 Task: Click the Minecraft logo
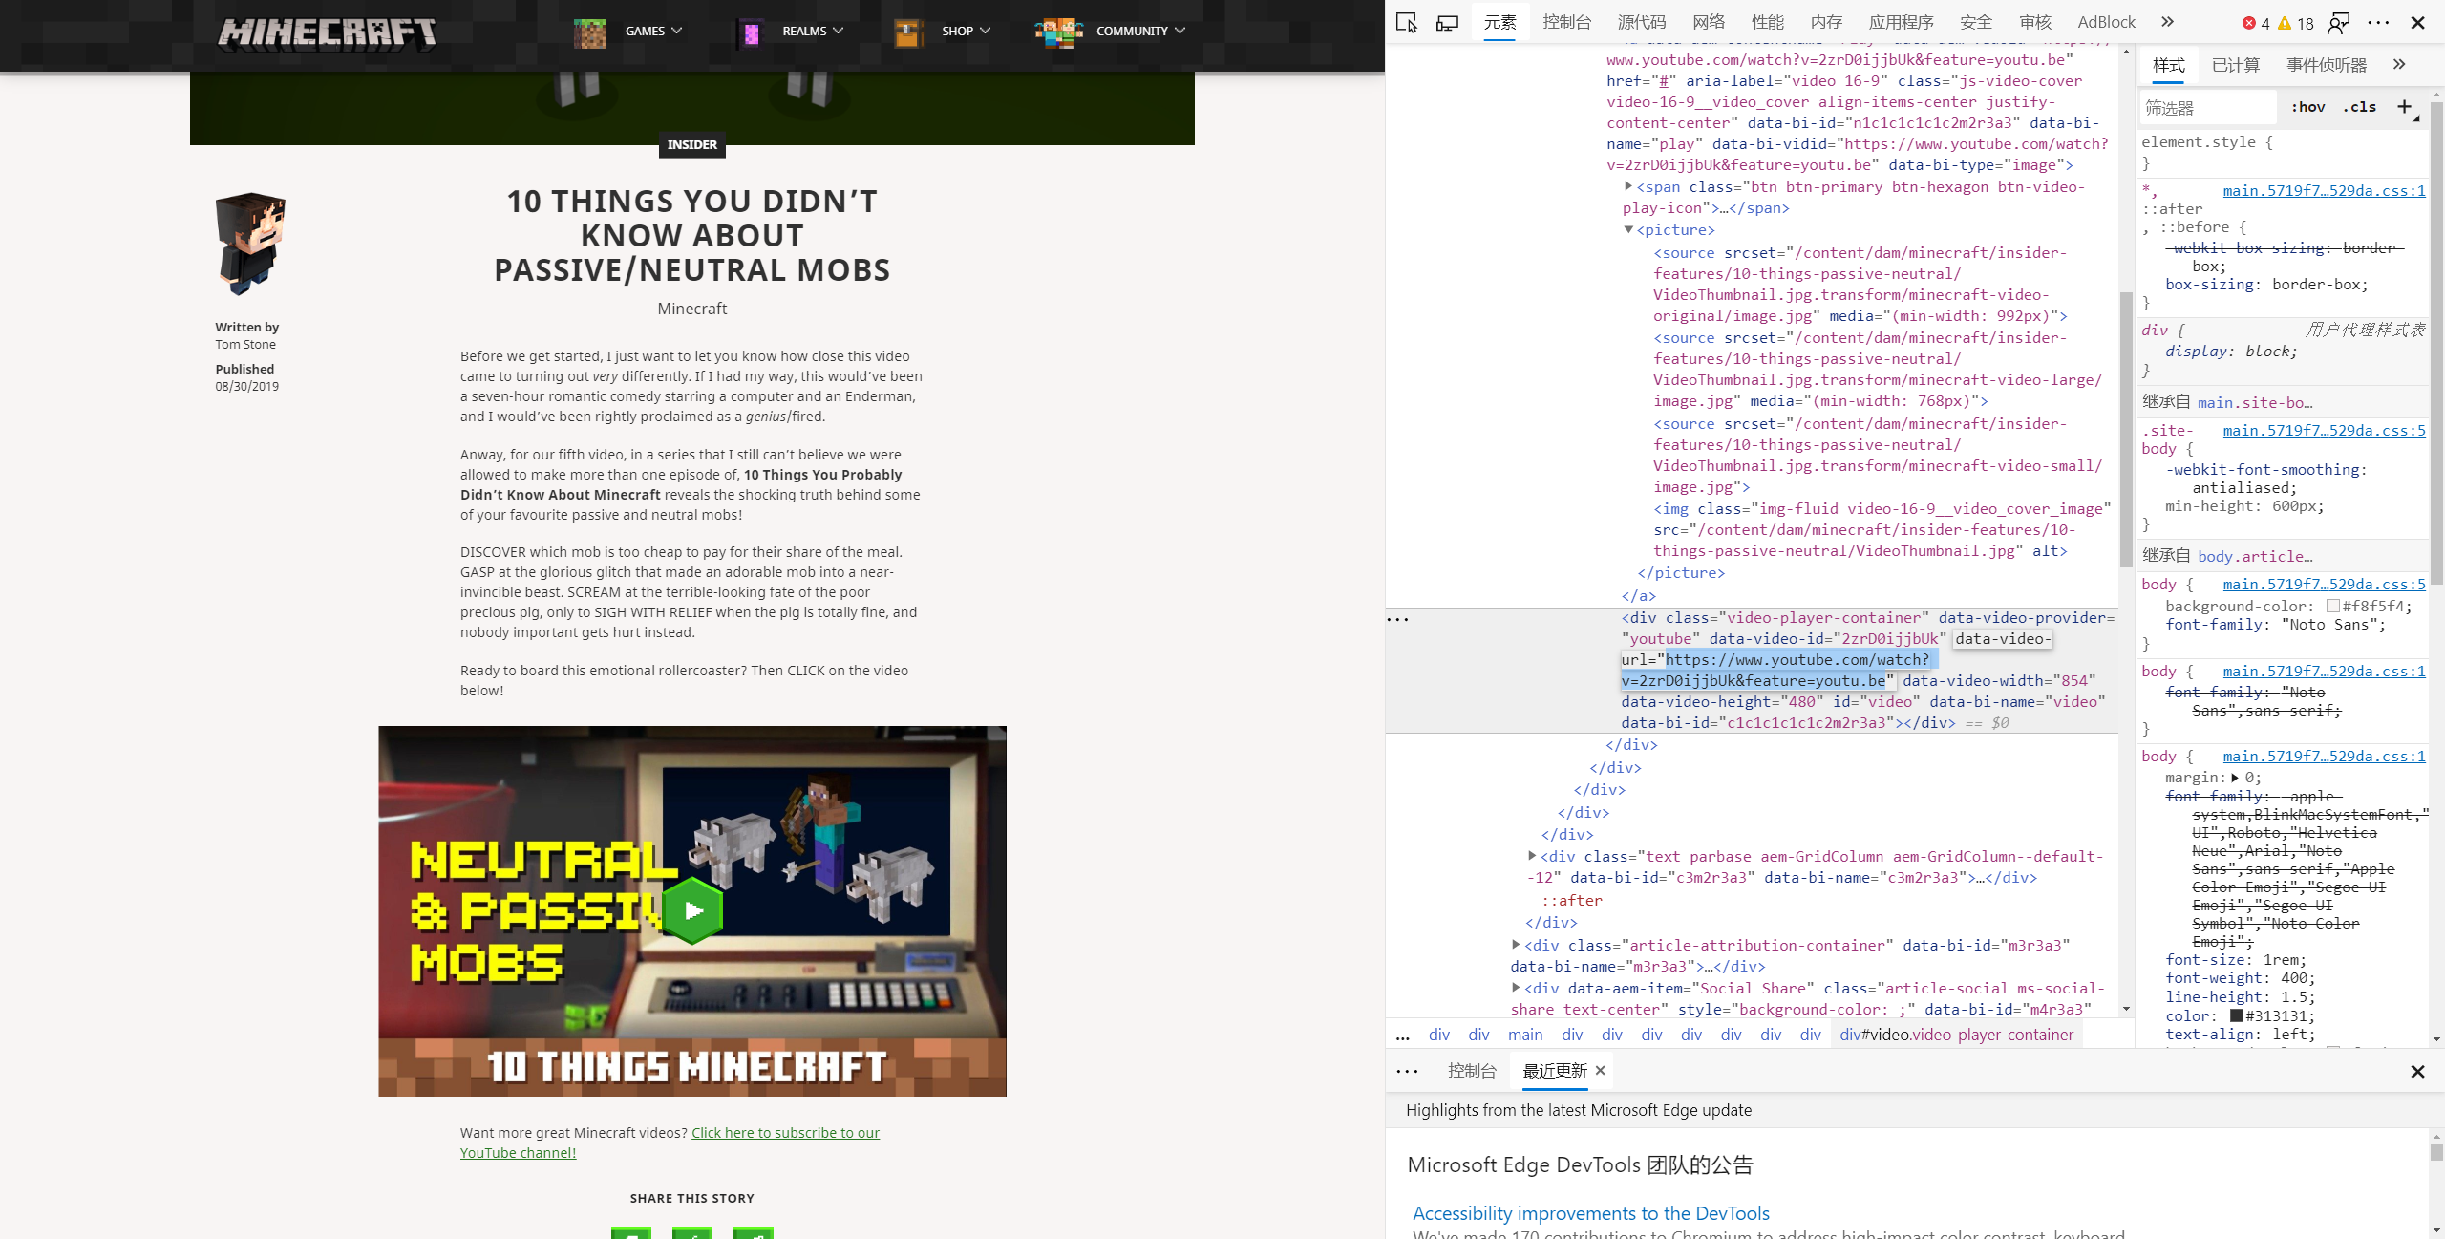pos(327,32)
